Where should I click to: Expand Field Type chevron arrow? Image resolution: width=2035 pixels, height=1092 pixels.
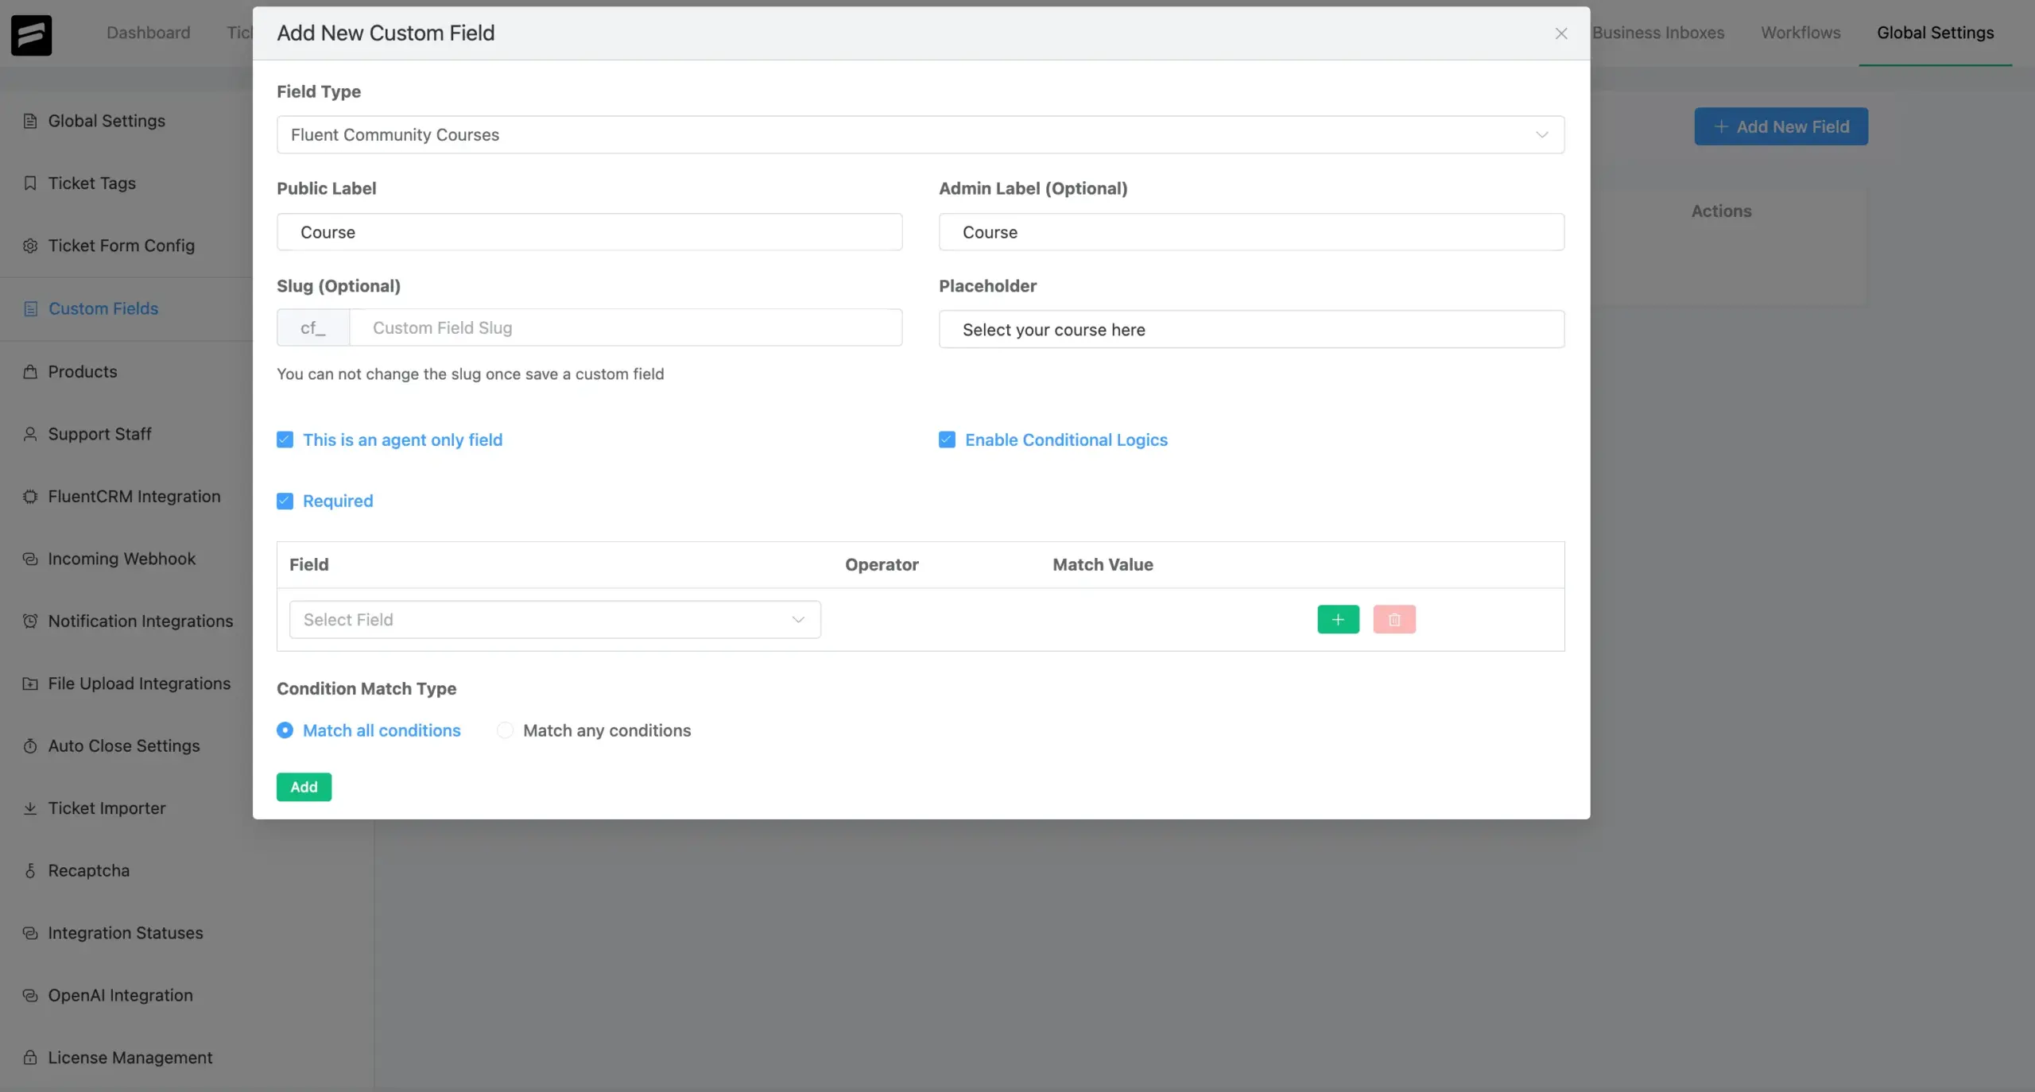point(1541,134)
